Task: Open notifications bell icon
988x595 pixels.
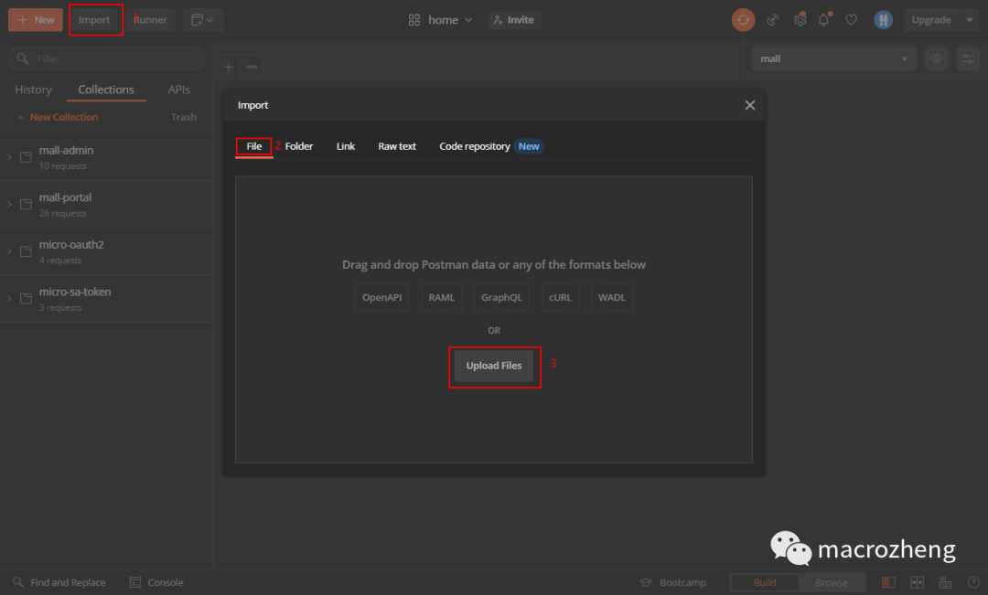Action: [824, 19]
